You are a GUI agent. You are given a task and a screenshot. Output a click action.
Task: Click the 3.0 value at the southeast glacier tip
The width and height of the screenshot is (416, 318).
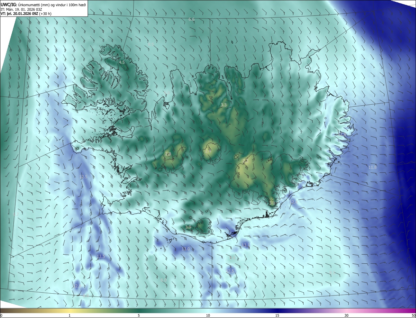click(272, 203)
